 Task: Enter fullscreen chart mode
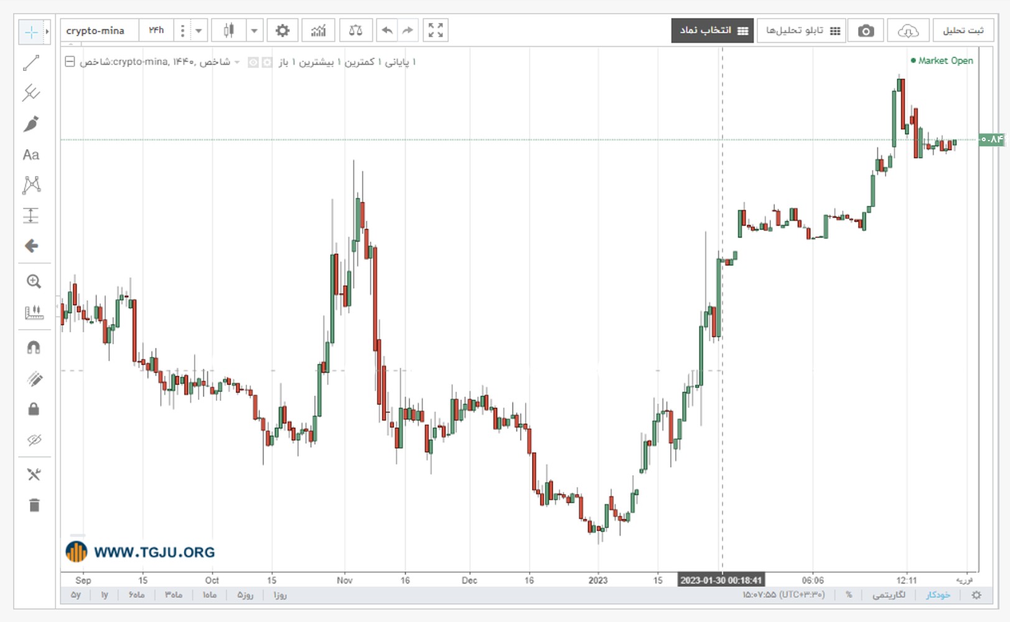tap(436, 30)
